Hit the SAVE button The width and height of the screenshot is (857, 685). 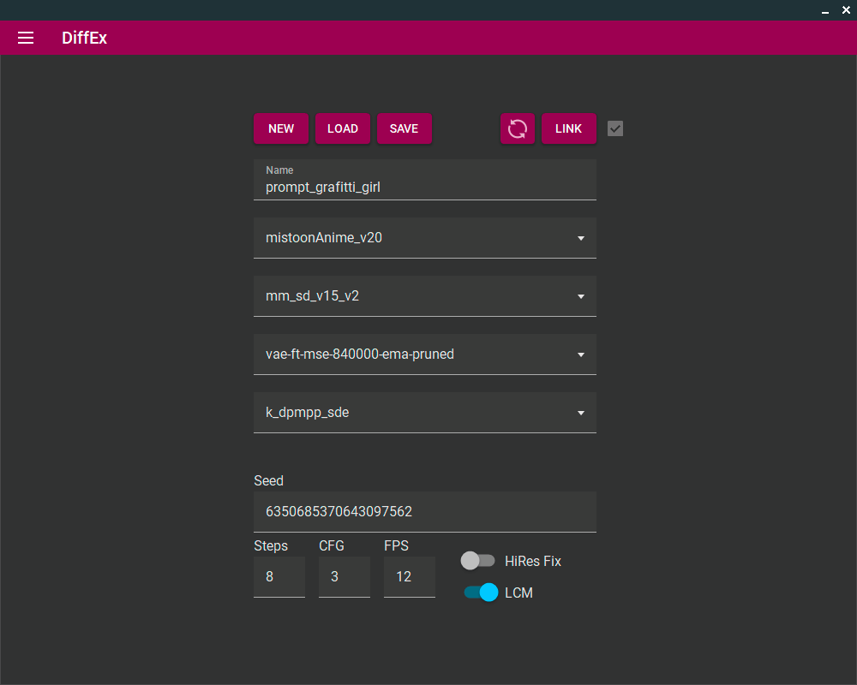pyautogui.click(x=404, y=128)
